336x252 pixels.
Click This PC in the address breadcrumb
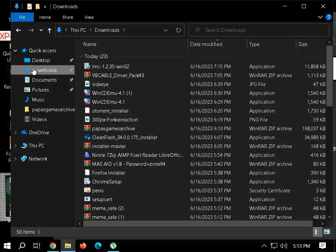pyautogui.click(x=78, y=30)
